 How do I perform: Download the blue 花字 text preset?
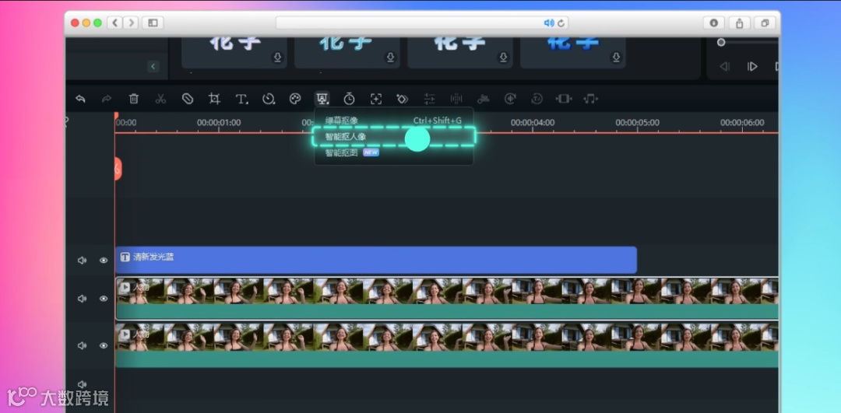(x=616, y=58)
